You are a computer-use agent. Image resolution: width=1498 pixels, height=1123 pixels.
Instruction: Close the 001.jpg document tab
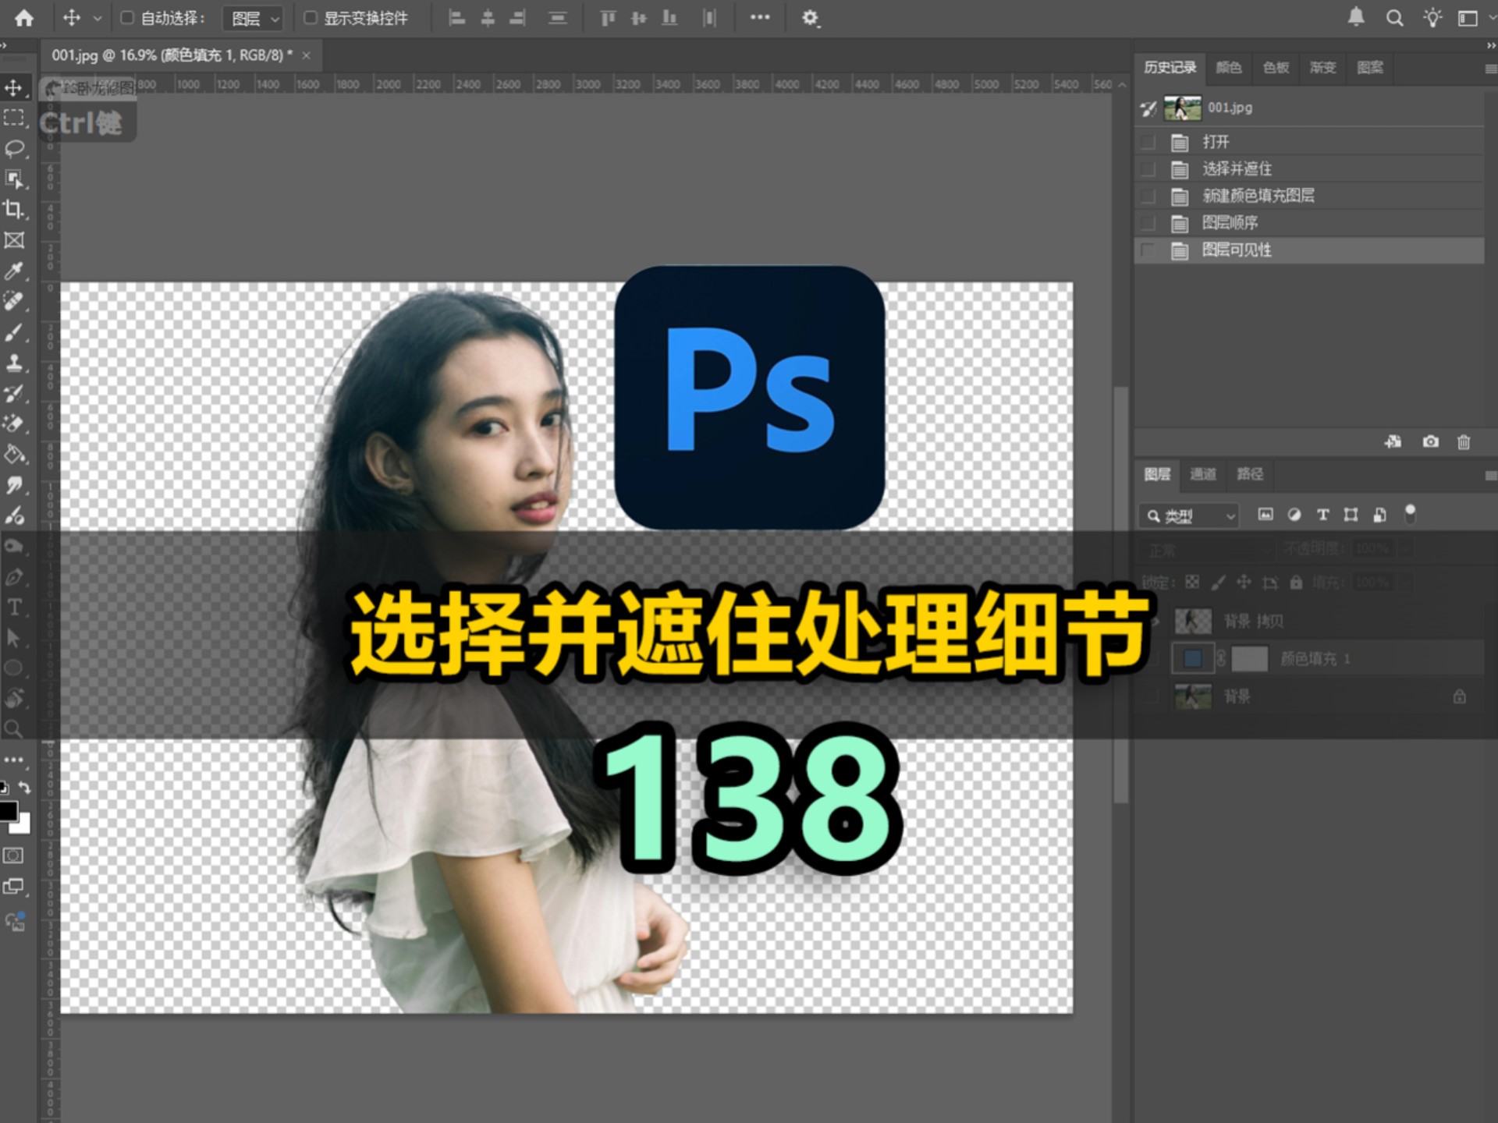click(x=307, y=55)
